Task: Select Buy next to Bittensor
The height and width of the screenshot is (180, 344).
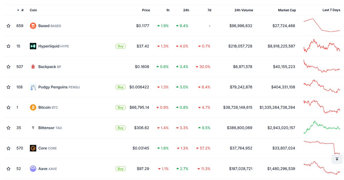Action: coord(121,128)
